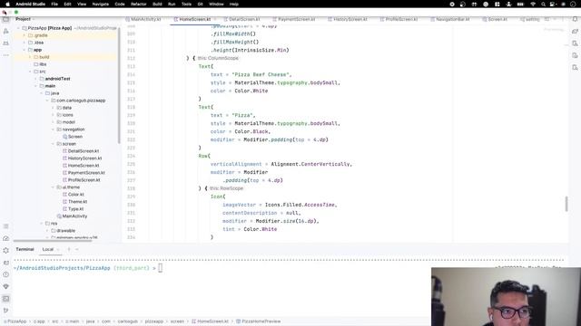Select the Terminal panel title
581x326 pixels.
coord(25,250)
